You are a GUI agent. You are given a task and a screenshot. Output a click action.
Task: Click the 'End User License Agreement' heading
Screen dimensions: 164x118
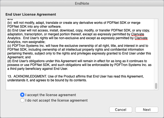click(x=31, y=15)
